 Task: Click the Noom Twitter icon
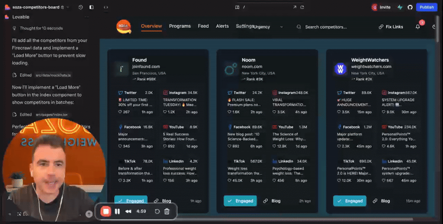pyautogui.click(x=230, y=93)
